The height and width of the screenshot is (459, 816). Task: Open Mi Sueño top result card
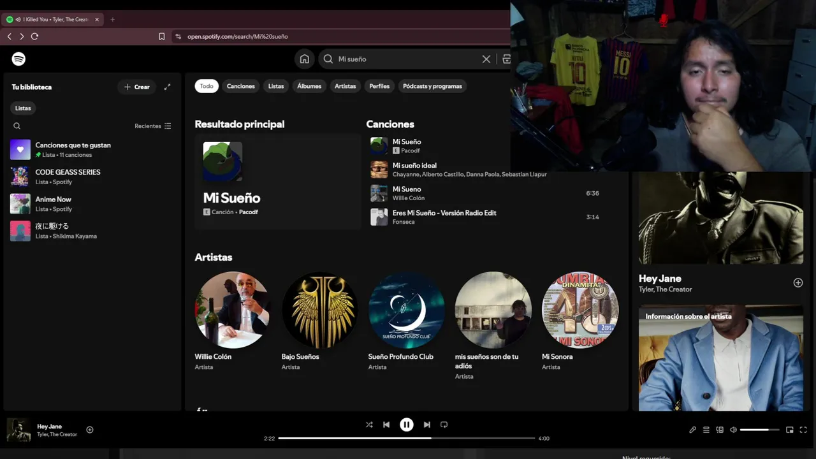point(277,182)
